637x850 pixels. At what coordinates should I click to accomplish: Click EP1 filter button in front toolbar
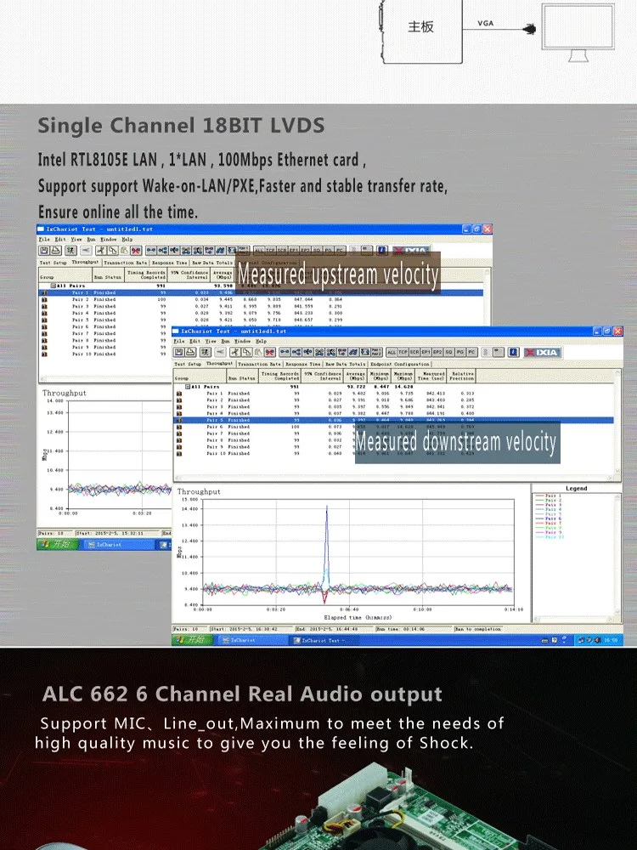tap(426, 352)
